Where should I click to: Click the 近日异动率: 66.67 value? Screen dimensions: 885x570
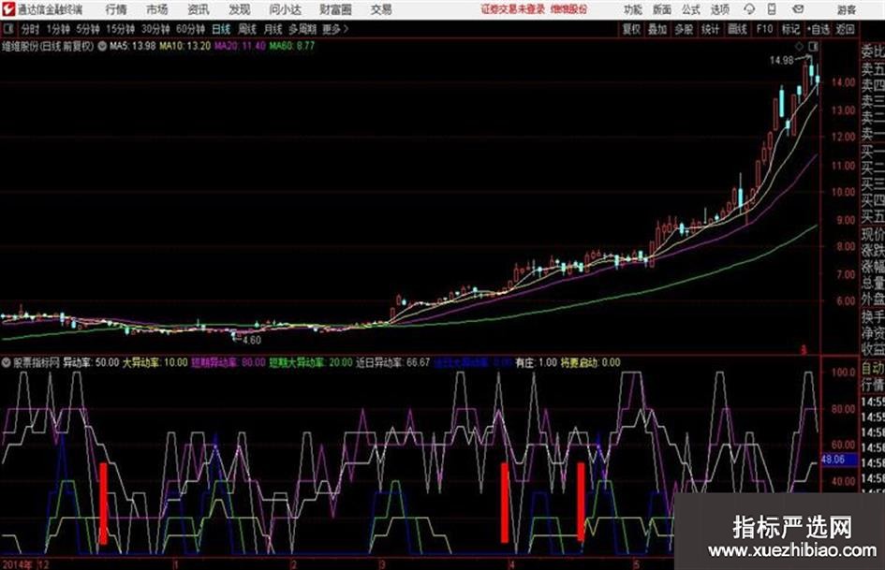[x=392, y=362]
